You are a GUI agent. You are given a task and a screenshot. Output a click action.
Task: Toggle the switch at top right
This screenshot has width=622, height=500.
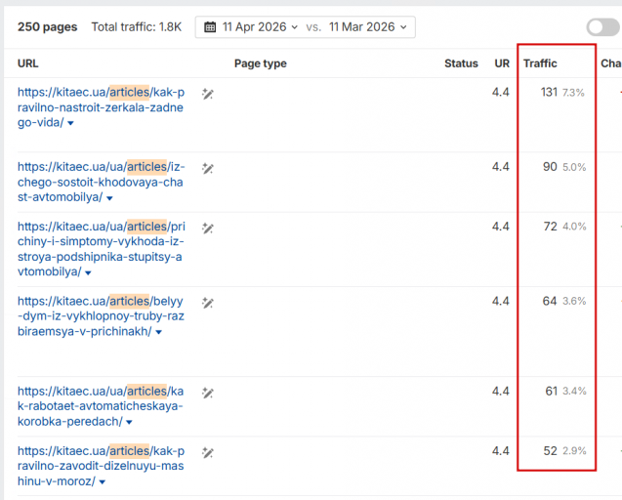602,27
